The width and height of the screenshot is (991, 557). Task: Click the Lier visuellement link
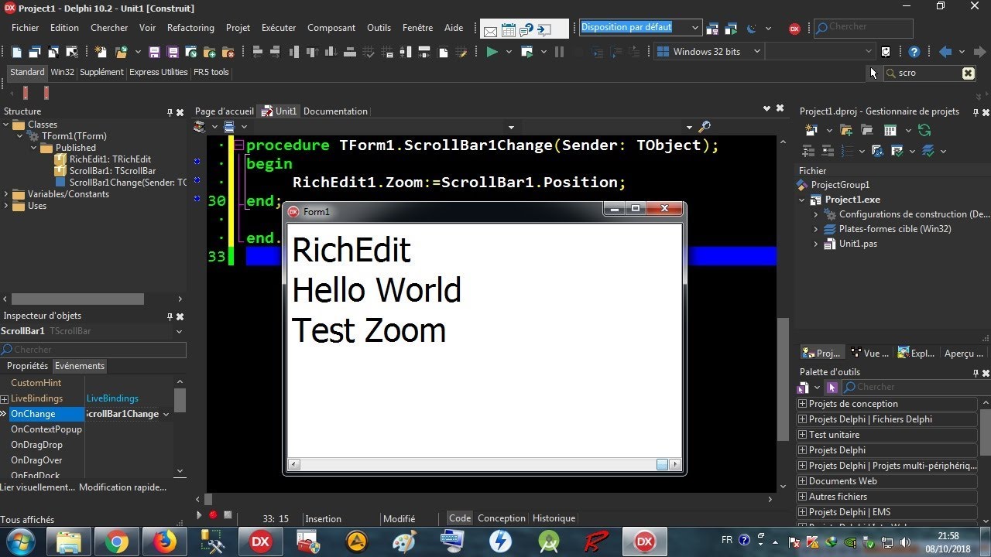(x=38, y=487)
